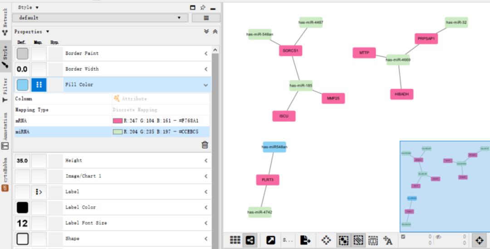Select the blue has-miR548an node
Viewport: 490px width, 249px height.
tap(274, 147)
